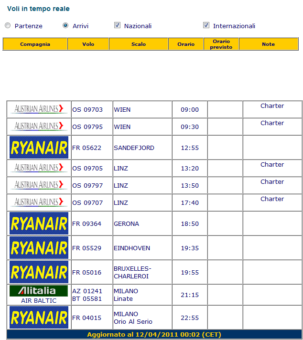Click flight number AZ 01241
Viewport: 303px width, 340px height.
point(87,291)
